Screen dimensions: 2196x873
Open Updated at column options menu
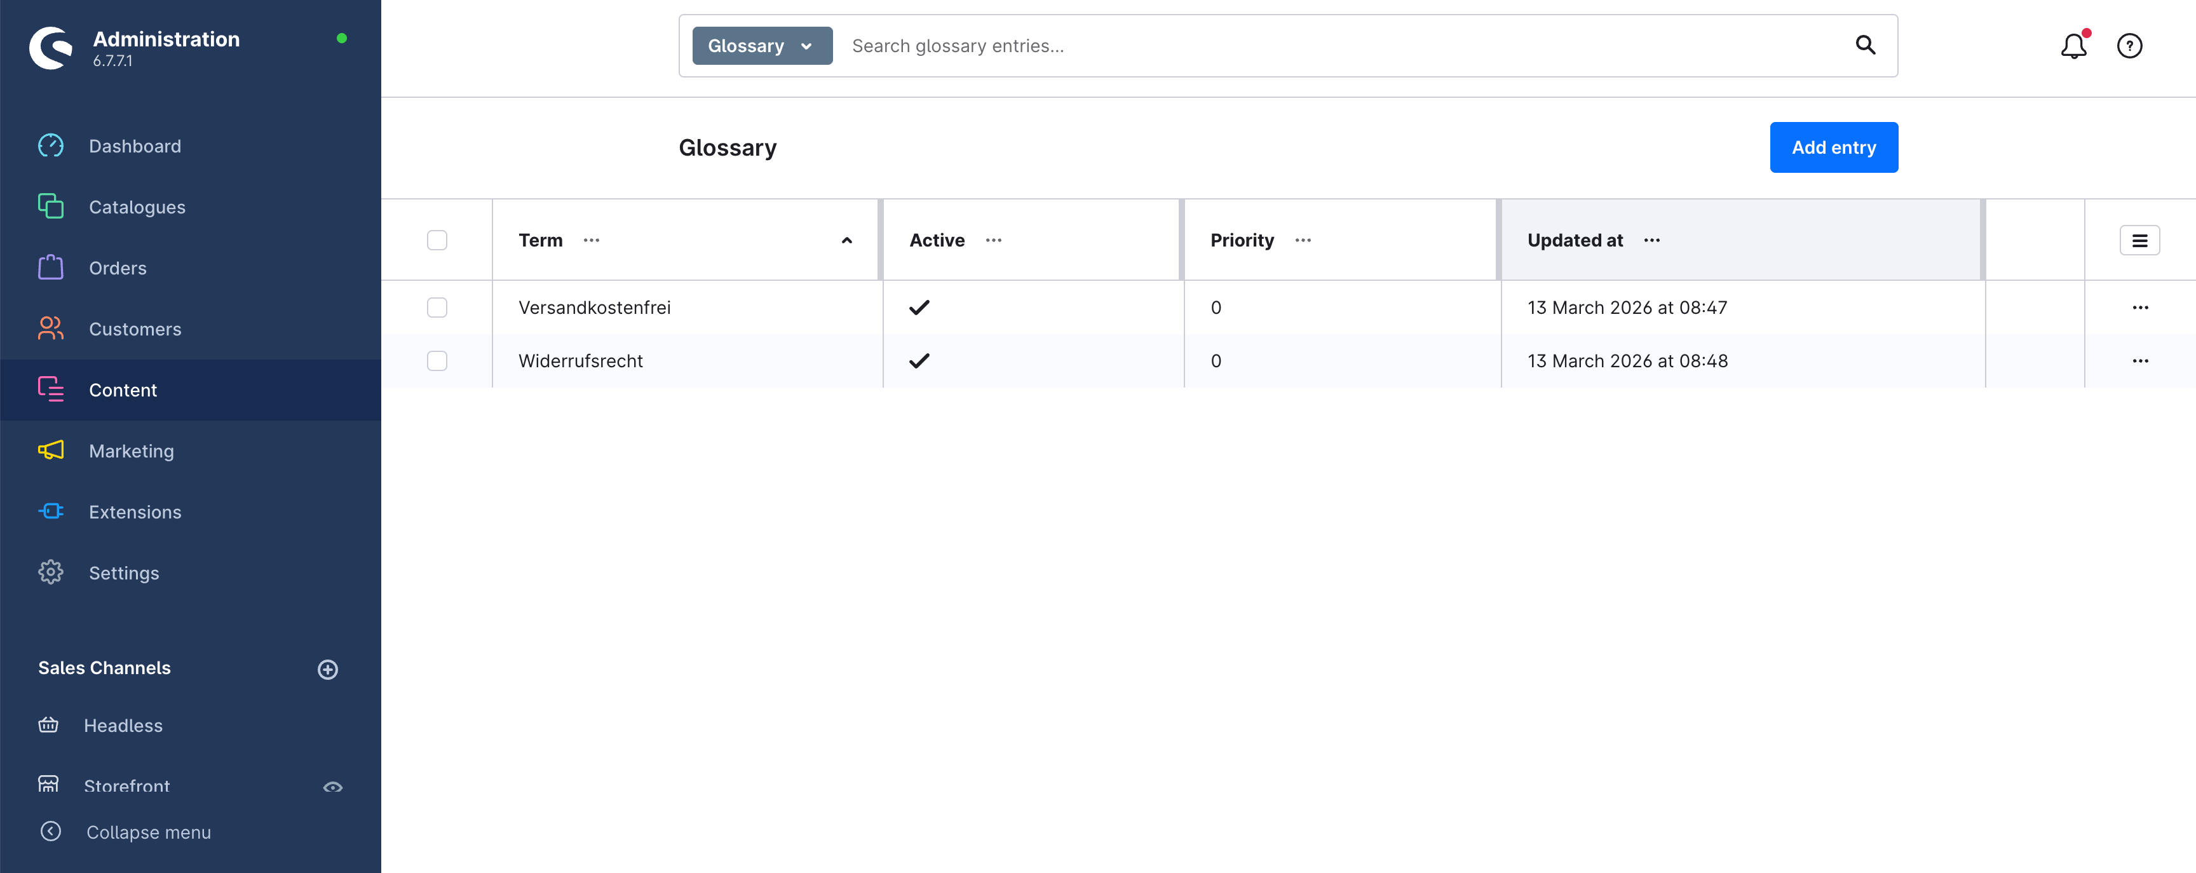(x=1651, y=240)
